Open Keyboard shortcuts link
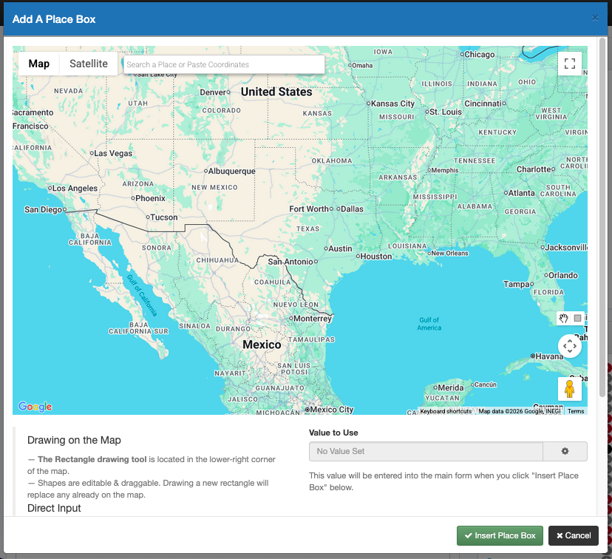This screenshot has width=612, height=559. pos(446,411)
